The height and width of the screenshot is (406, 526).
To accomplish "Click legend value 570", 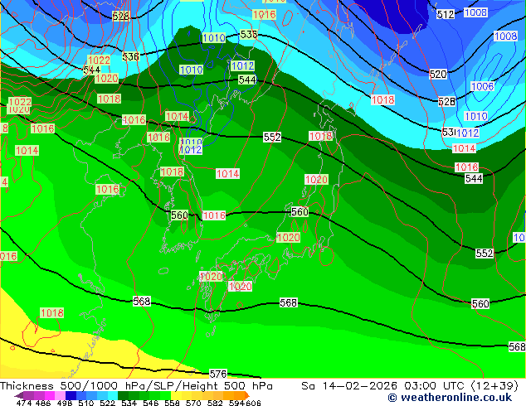I will (193, 403).
